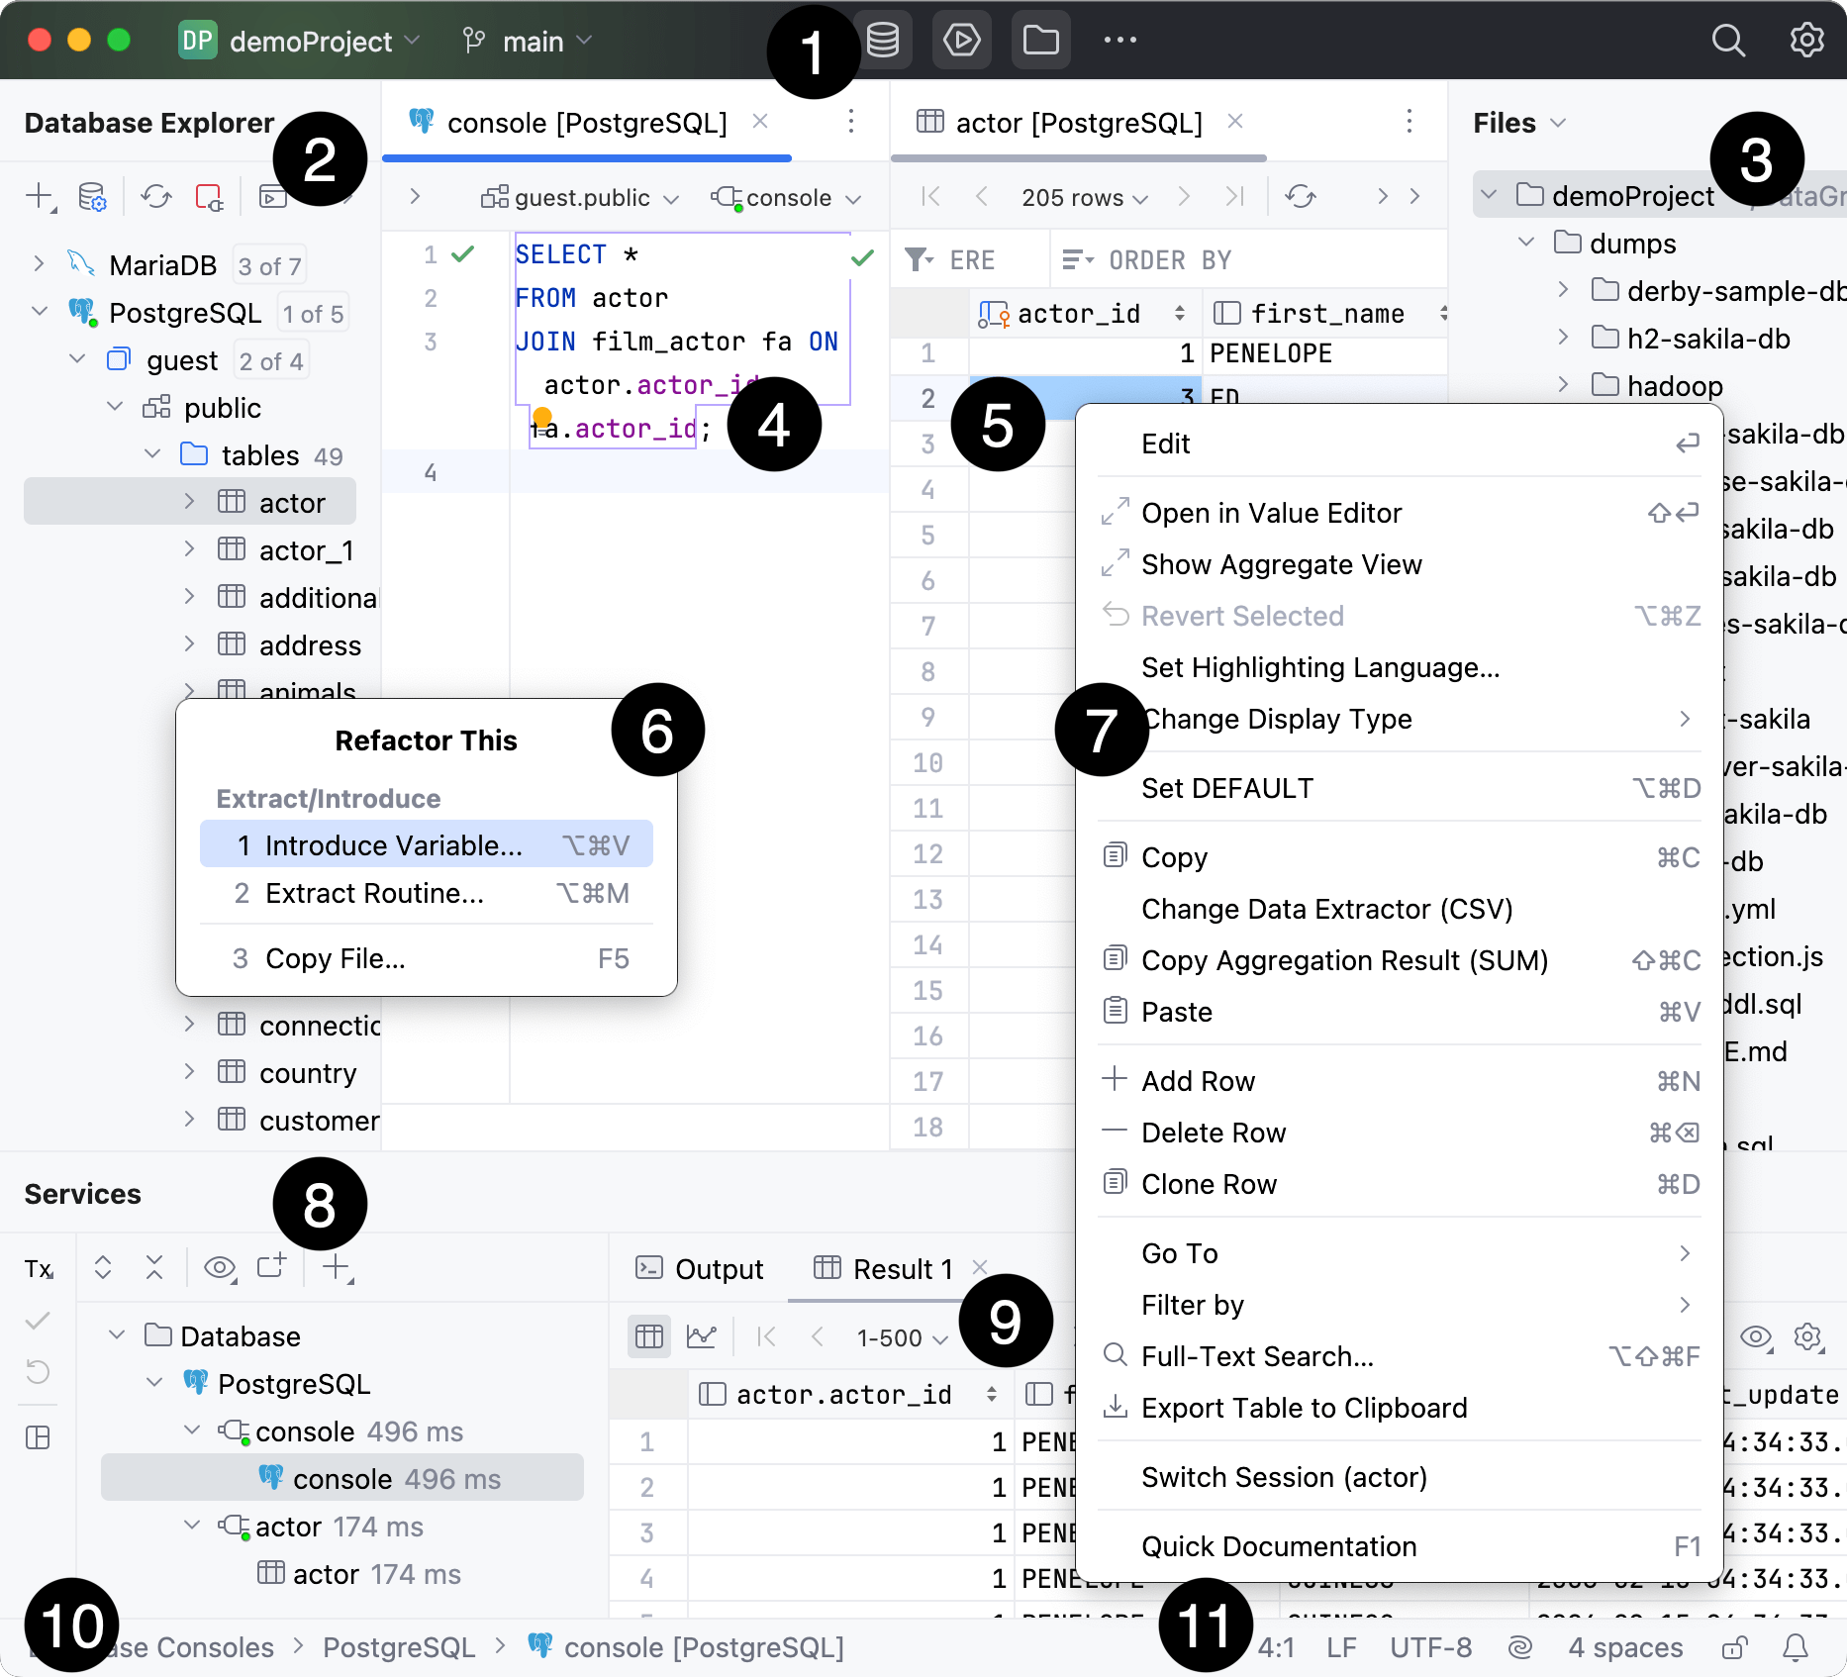1847x1677 pixels.
Task: Open the query console jump icon in Database Explorer
Action: pyautogui.click(x=274, y=196)
